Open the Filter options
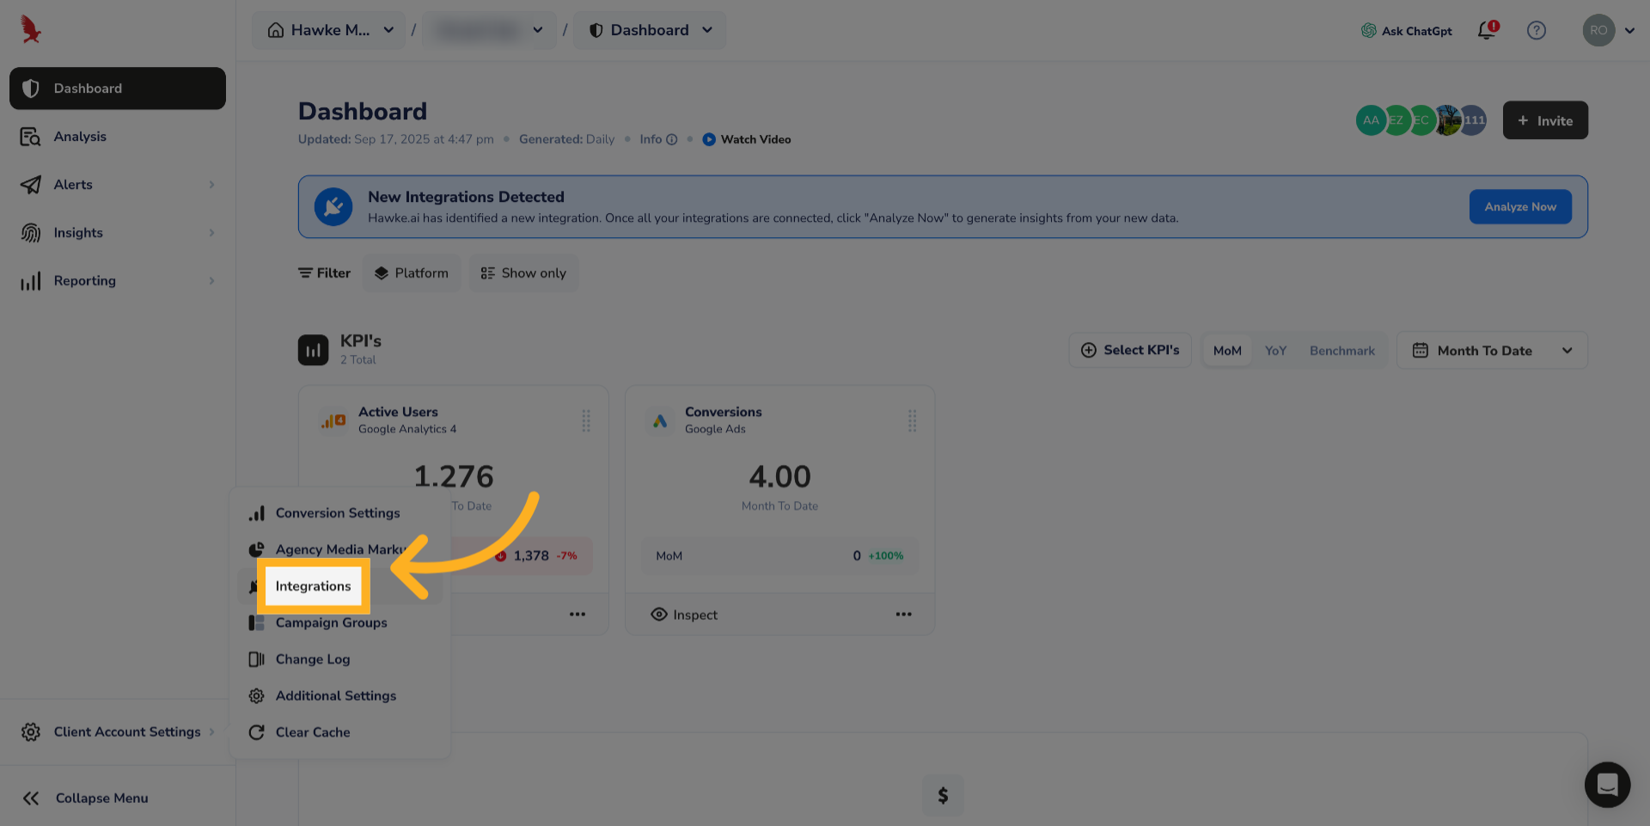This screenshot has height=826, width=1650. coord(325,273)
